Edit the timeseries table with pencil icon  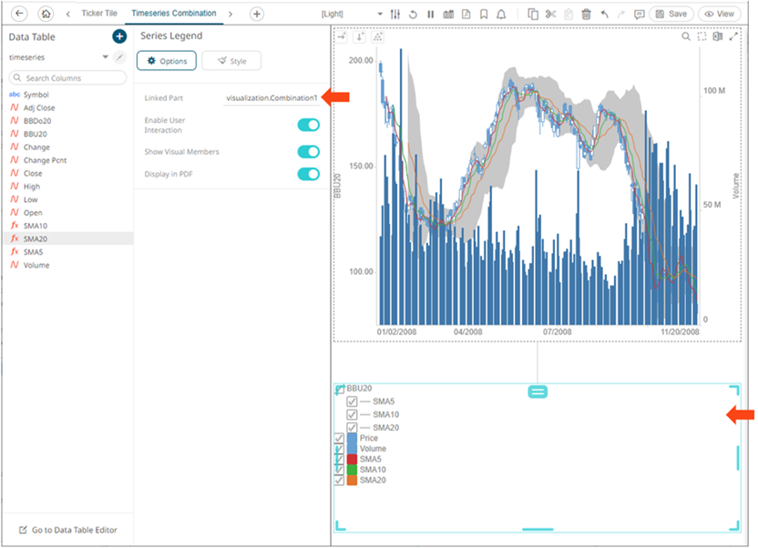[119, 57]
